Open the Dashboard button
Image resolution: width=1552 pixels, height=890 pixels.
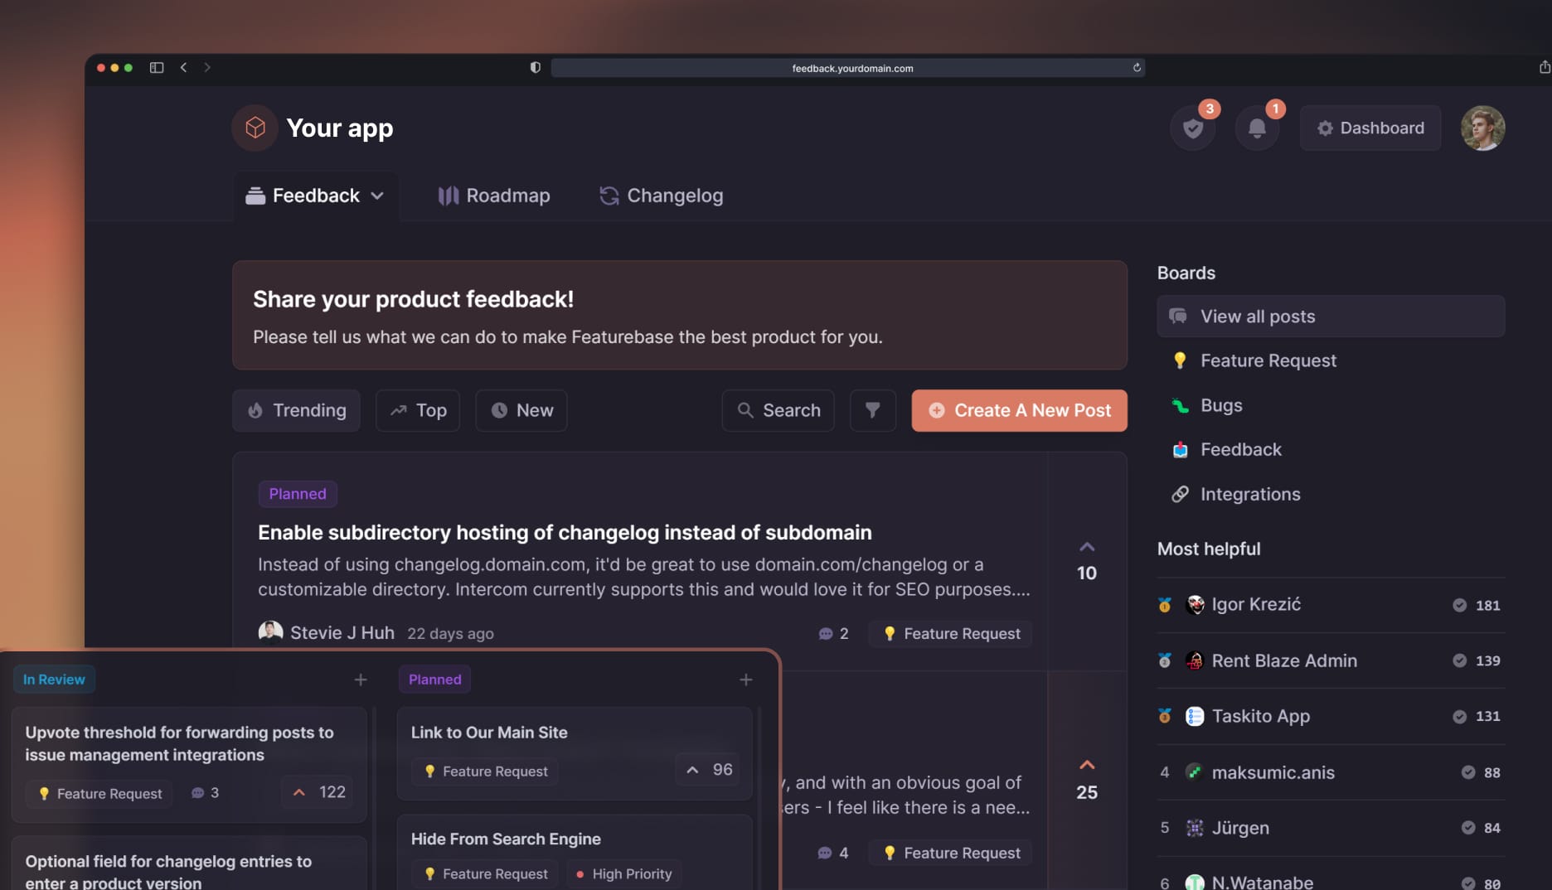tap(1370, 128)
